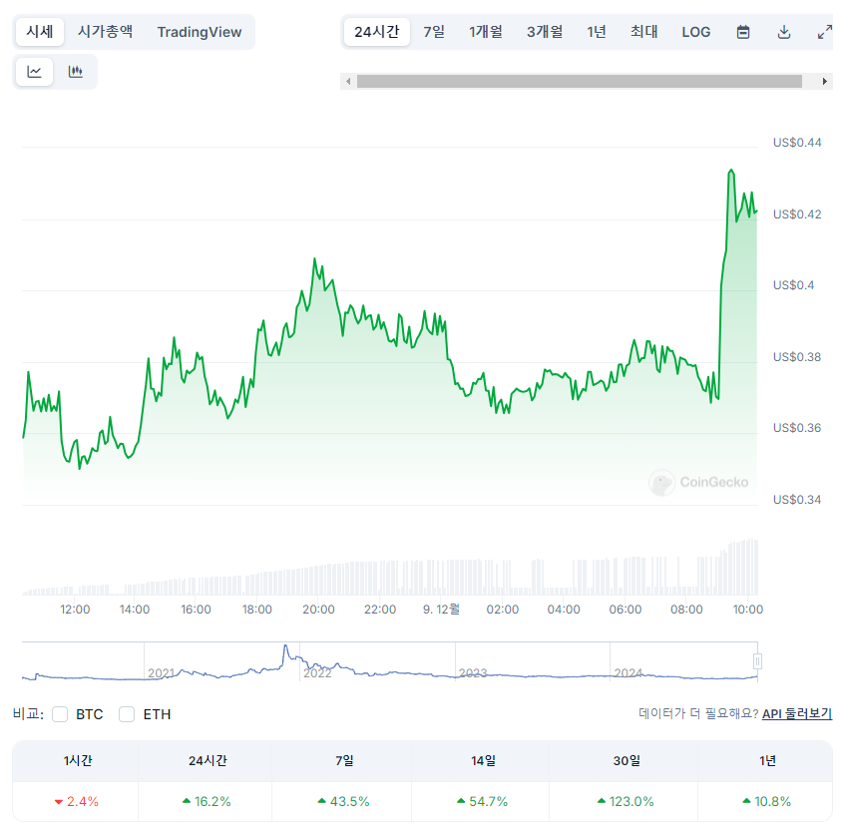This screenshot has width=841, height=828.
Task: Open the calendar date range picker
Action: [743, 32]
